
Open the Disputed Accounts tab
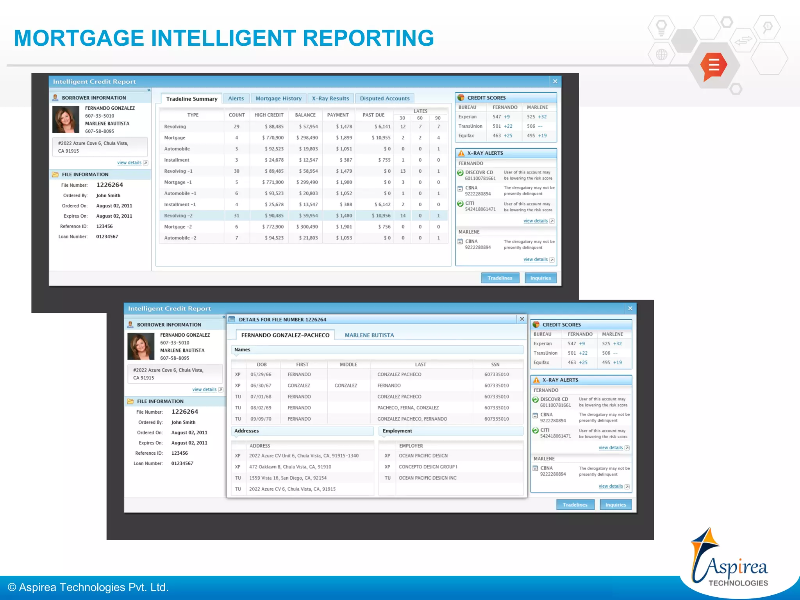(384, 98)
